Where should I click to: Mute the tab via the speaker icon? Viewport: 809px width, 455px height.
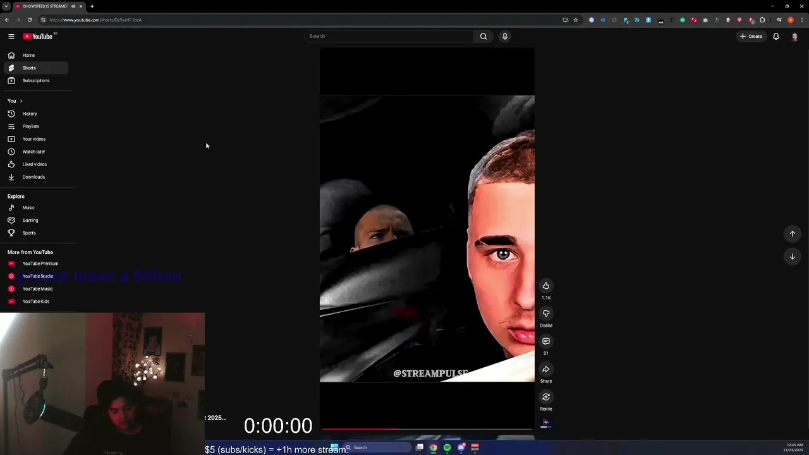pos(73,6)
